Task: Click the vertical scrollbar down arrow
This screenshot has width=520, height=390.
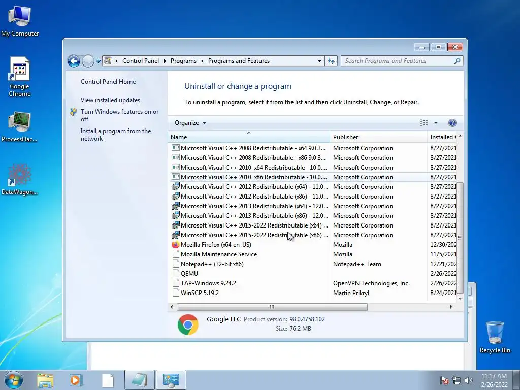Action: [460, 298]
